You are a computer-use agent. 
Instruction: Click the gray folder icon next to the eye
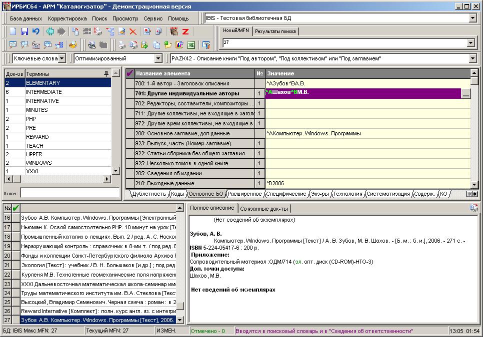(x=103, y=45)
